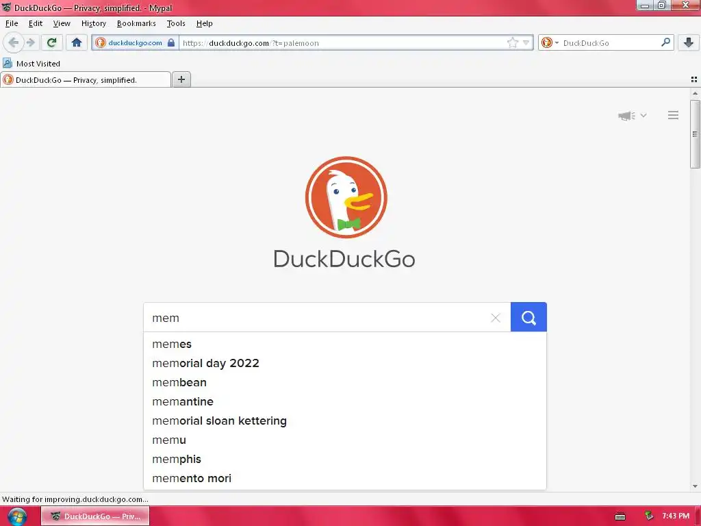Click the Mypal raccoon icon in title bar
701x526 pixels.
[x=6, y=7]
